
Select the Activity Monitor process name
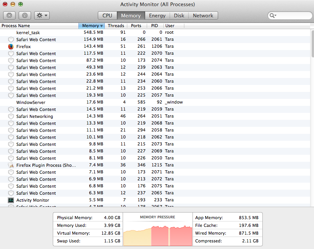pos(33,200)
